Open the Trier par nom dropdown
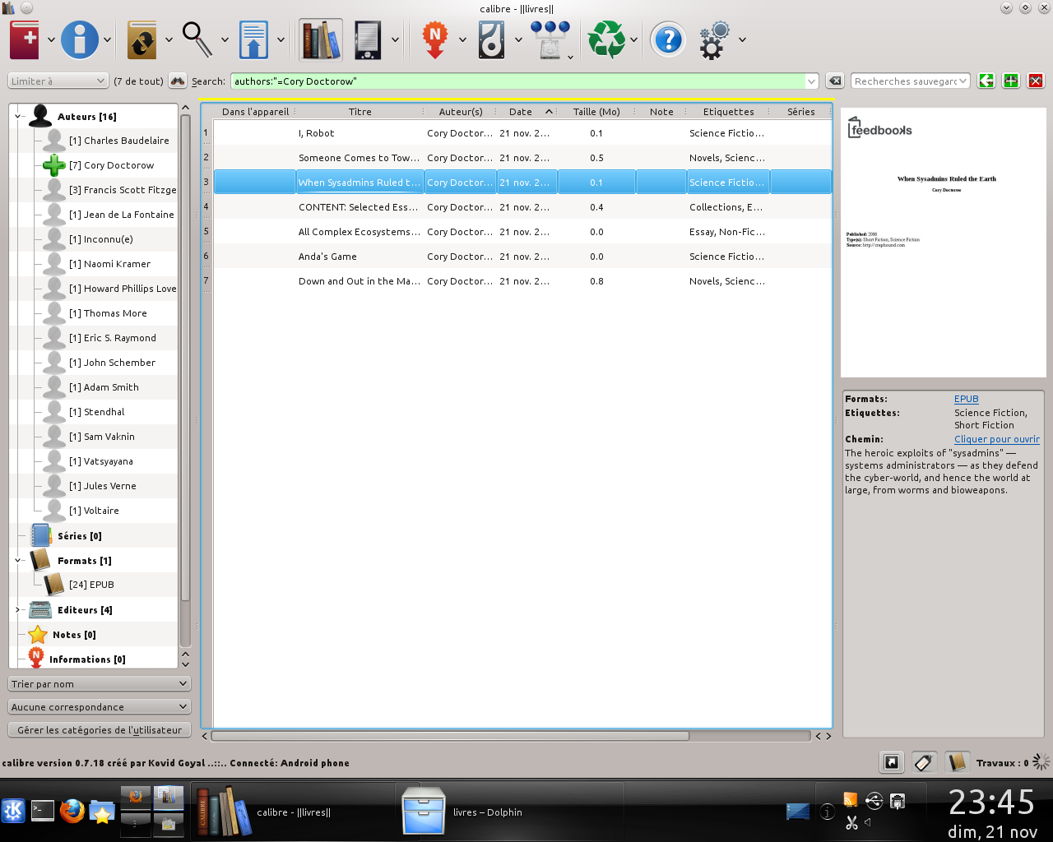The image size is (1053, 842). coord(100,683)
